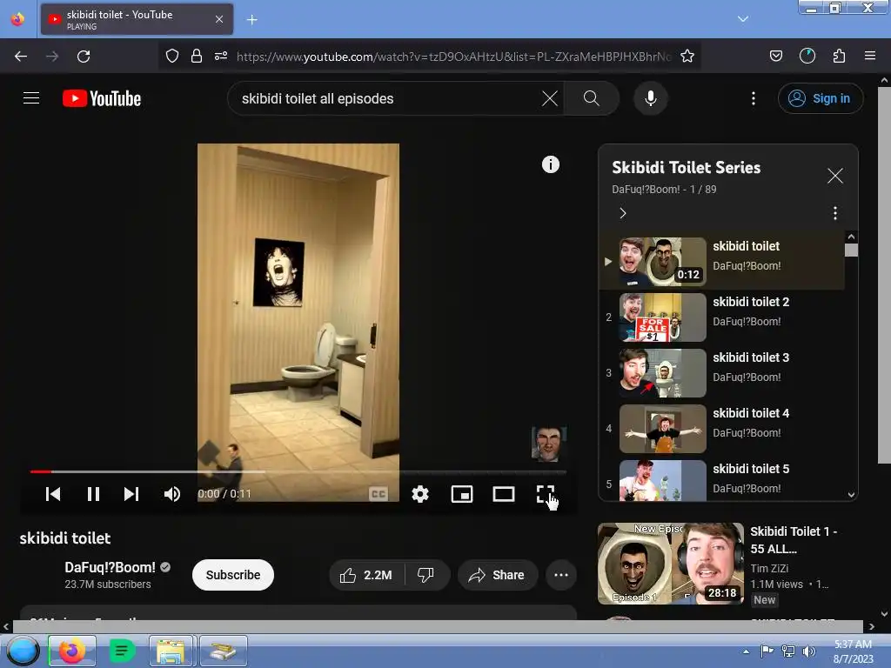Image resolution: width=891 pixels, height=668 pixels.
Task: Show hidden tray icons arrow
Action: pos(746,651)
